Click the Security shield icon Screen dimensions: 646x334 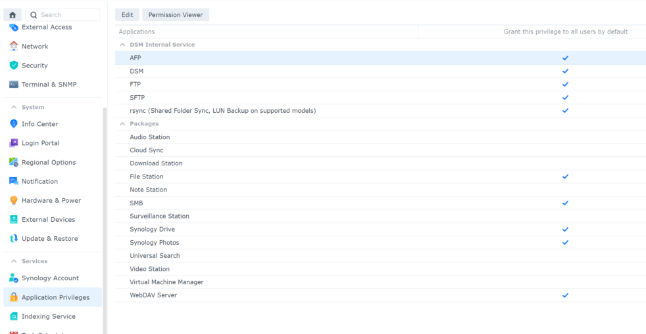14,66
